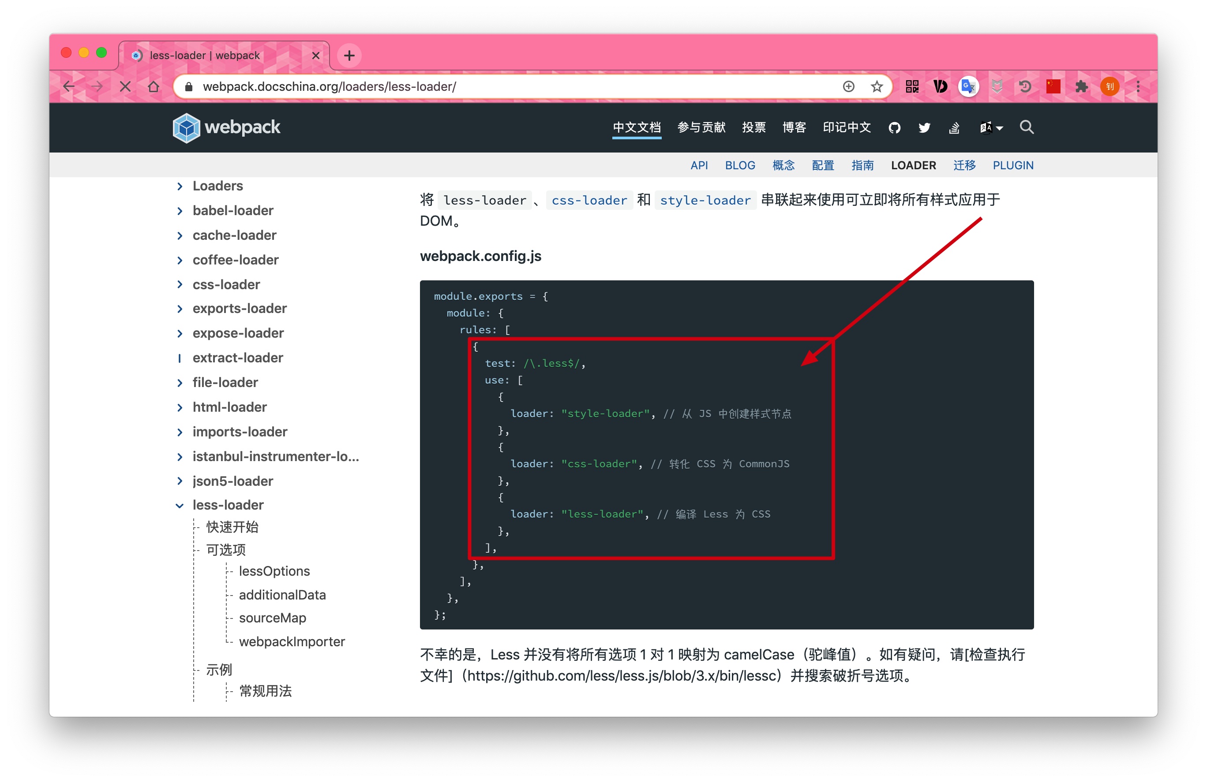The width and height of the screenshot is (1207, 782).
Task: Open the site search magnifier
Action: point(1027,127)
